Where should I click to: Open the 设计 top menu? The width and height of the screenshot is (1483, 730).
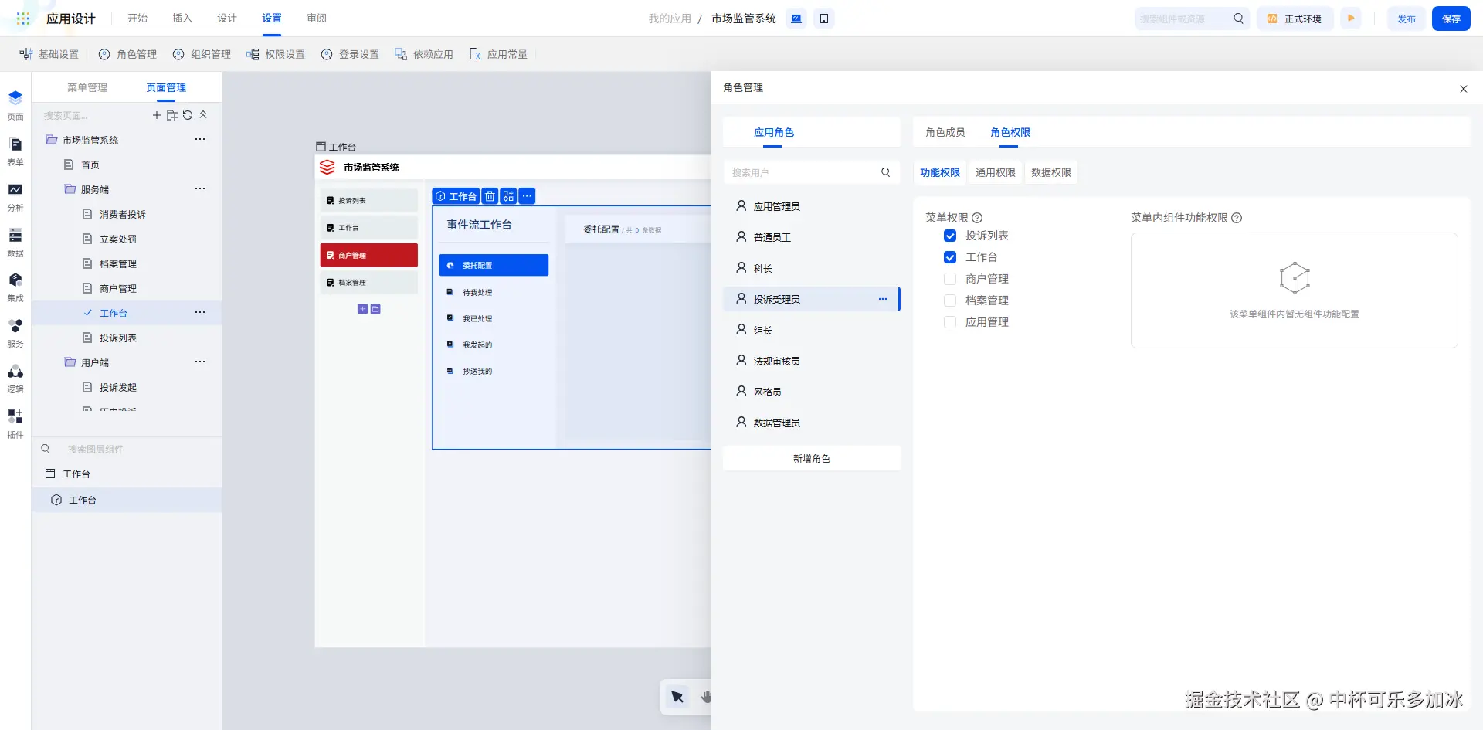click(227, 19)
